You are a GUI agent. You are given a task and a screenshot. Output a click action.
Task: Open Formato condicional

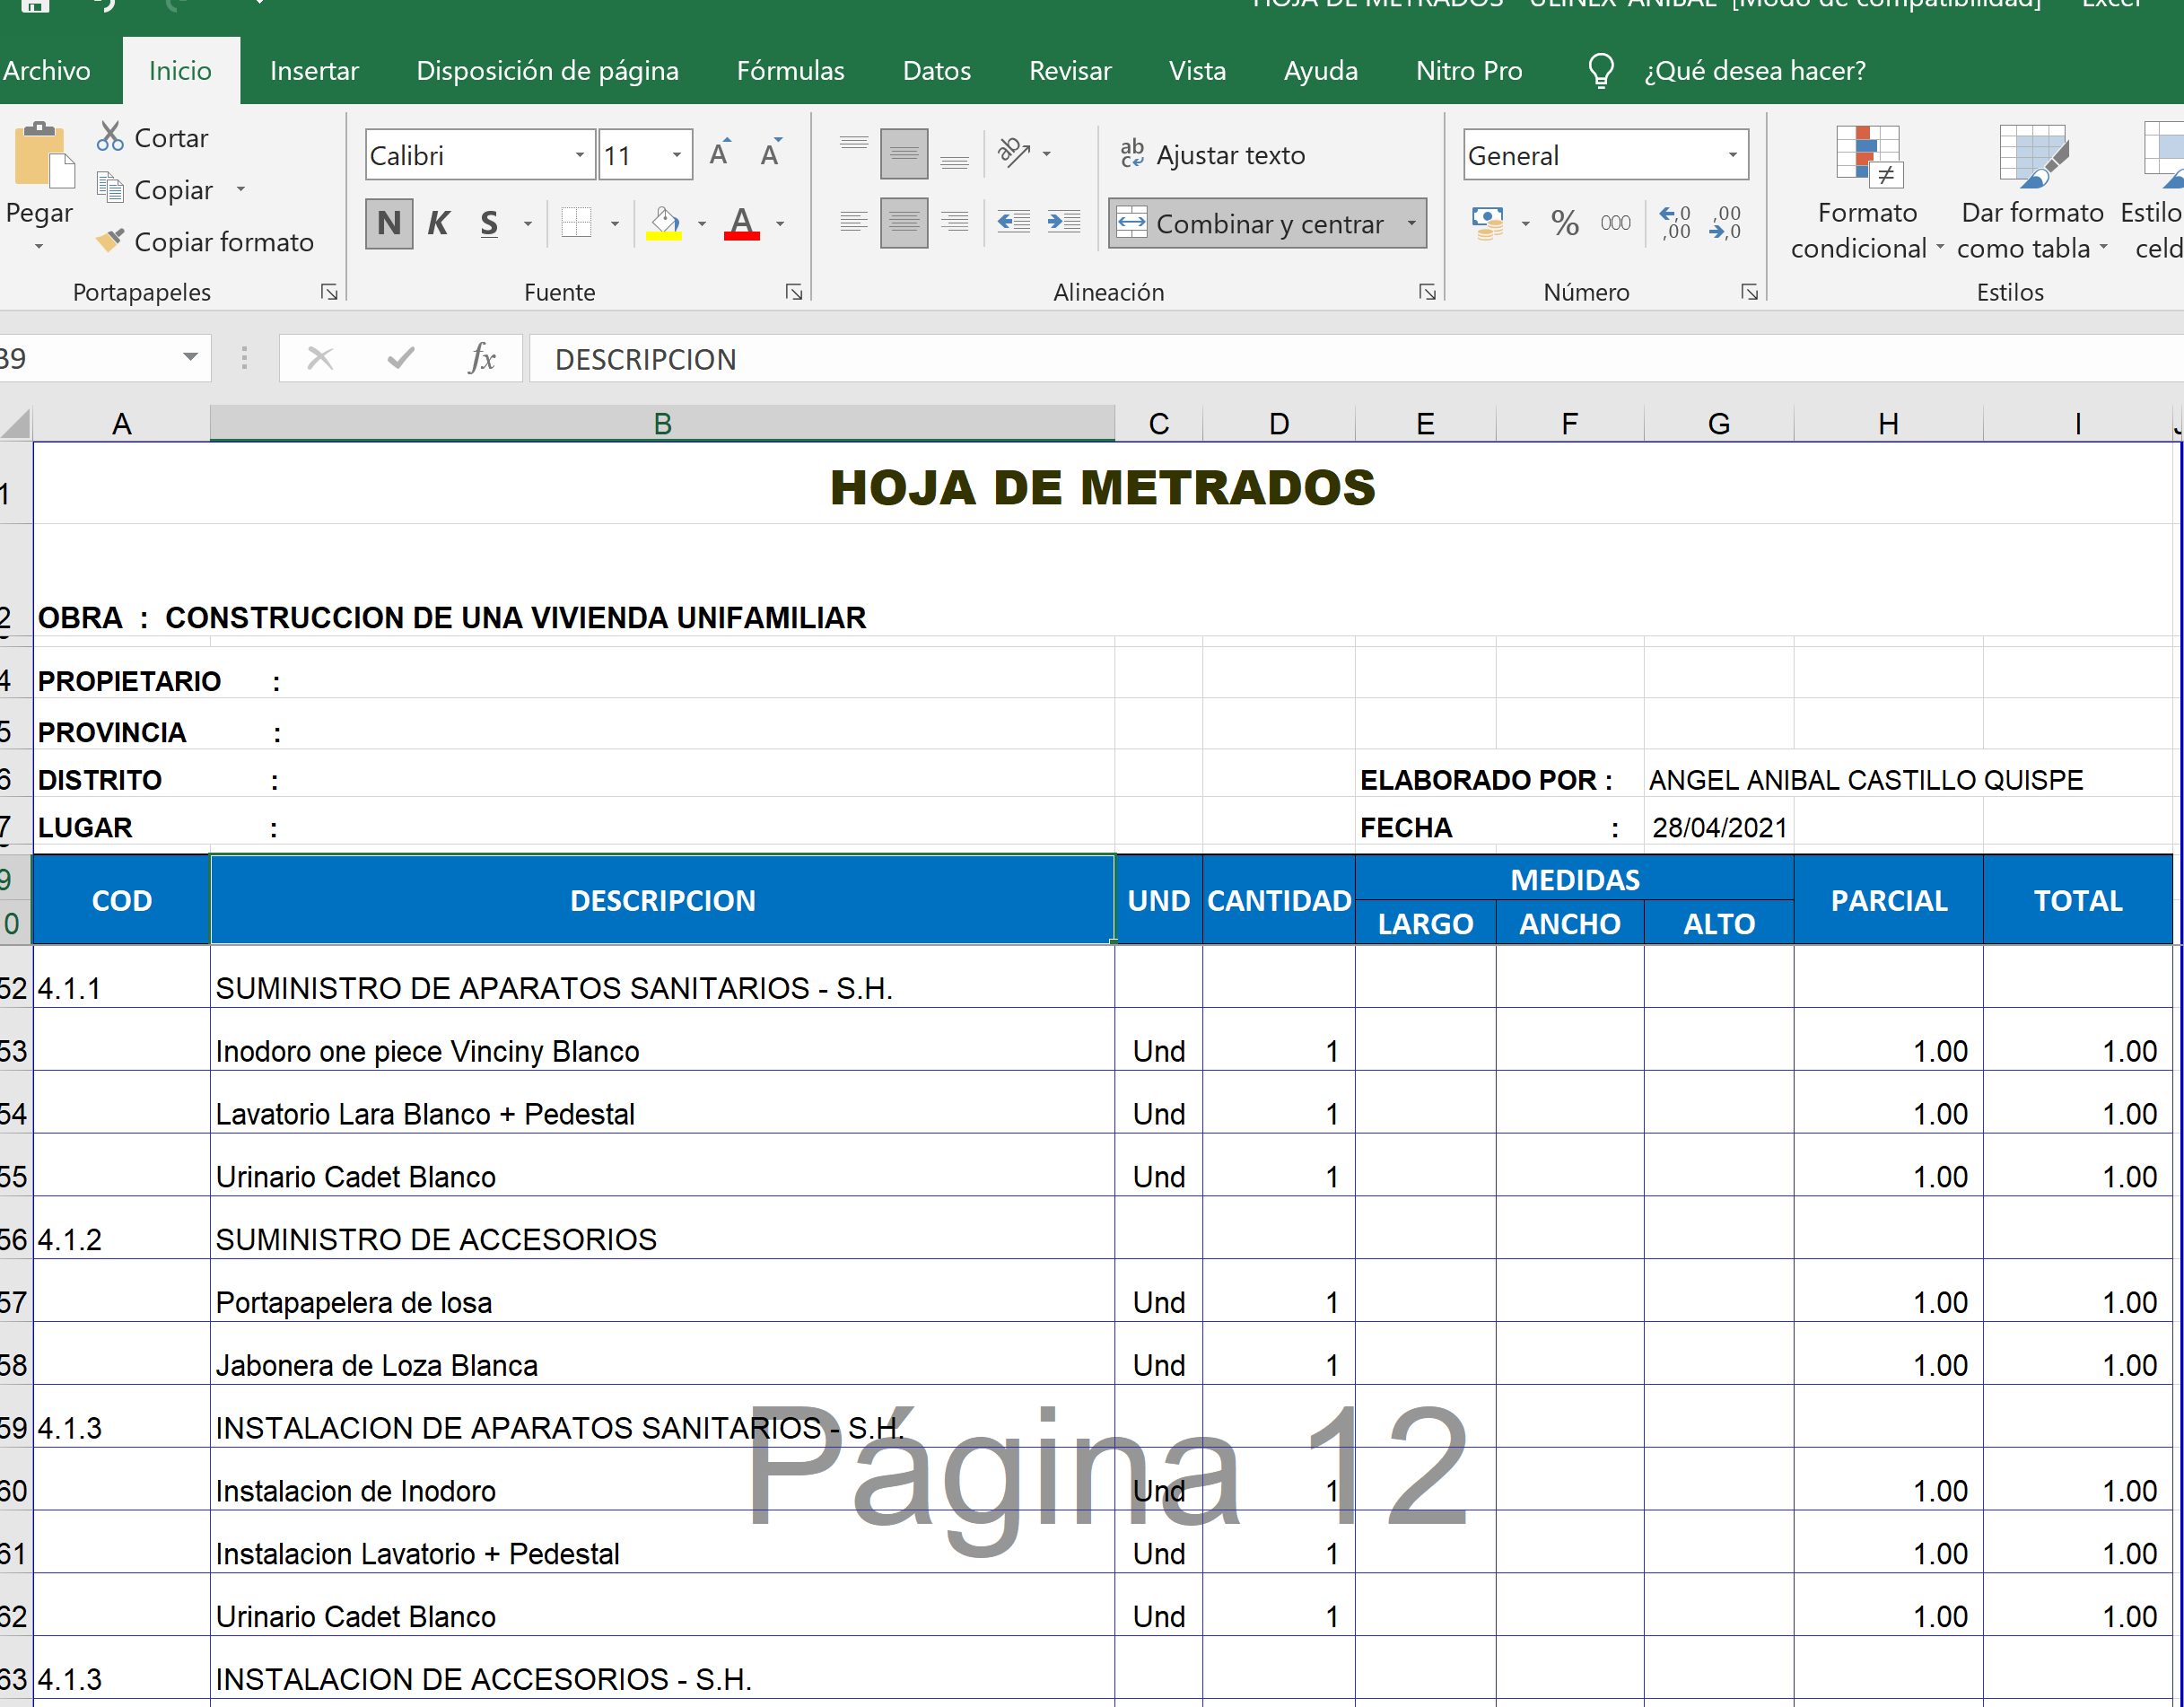pos(1867,193)
